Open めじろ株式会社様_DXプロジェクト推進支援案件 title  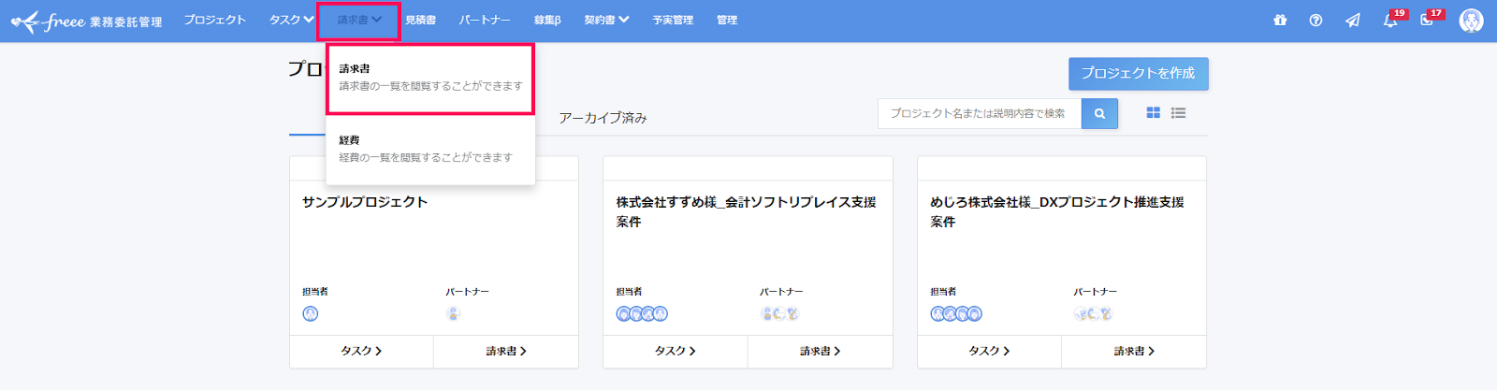pyautogui.click(x=1057, y=211)
